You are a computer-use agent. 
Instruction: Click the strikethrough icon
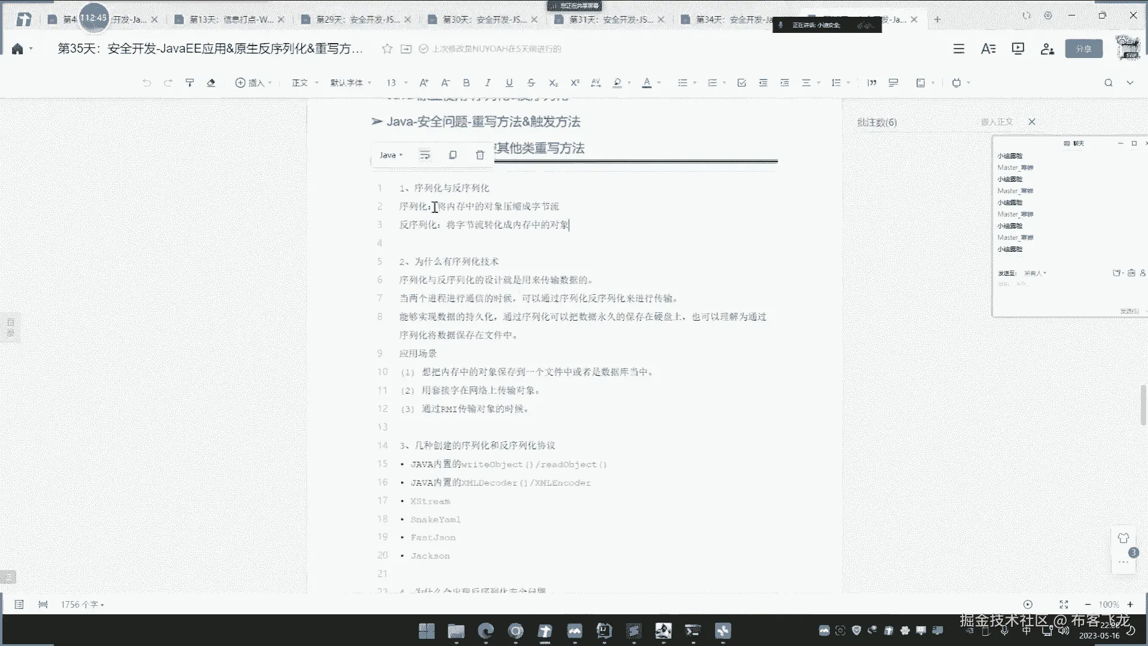(x=531, y=83)
